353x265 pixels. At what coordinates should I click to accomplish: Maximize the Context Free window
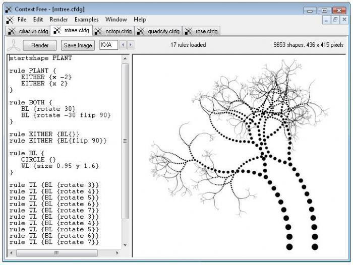(324, 11)
